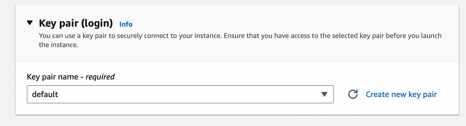Toggle the black disclosure triangle beside heading
The height and width of the screenshot is (126, 466).
tap(30, 23)
